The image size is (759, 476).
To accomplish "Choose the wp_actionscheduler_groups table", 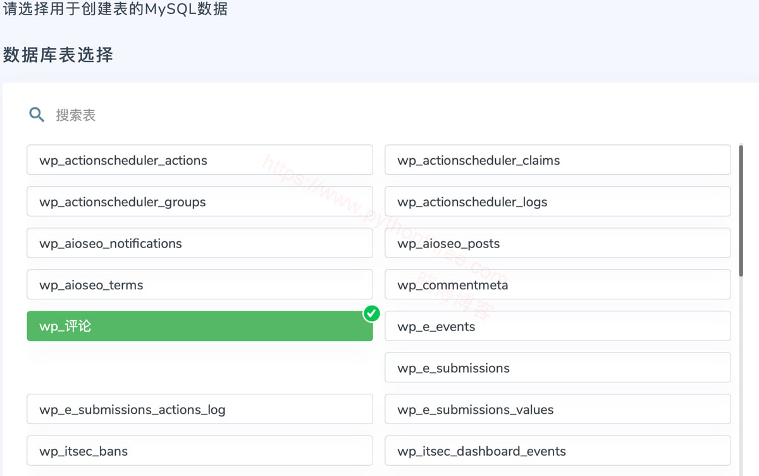I will click(x=199, y=202).
